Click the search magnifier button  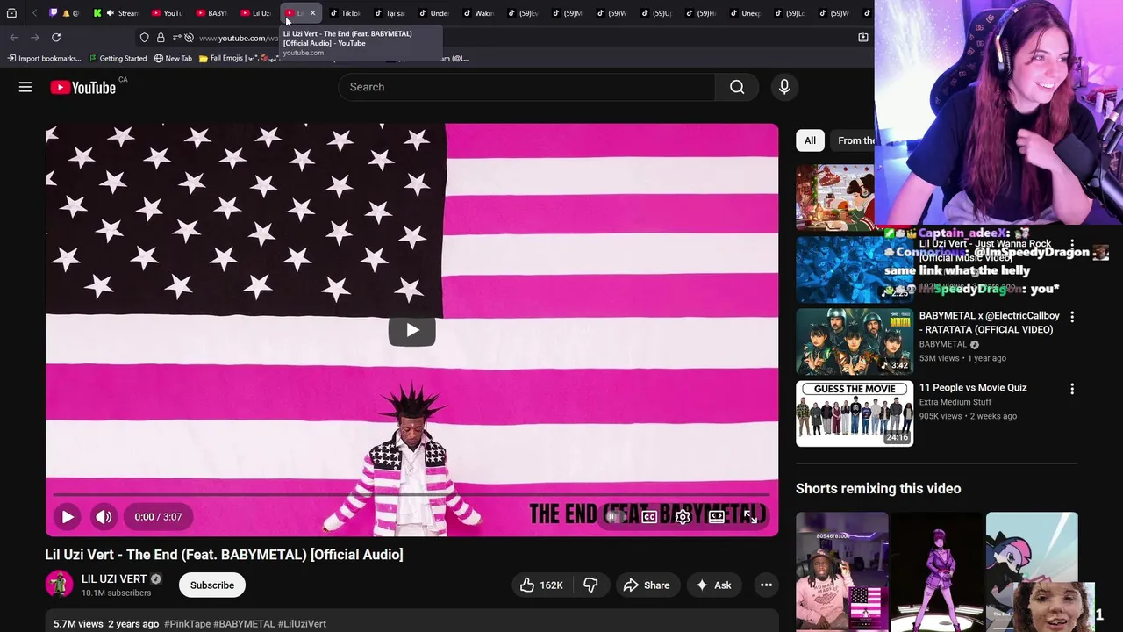click(737, 87)
